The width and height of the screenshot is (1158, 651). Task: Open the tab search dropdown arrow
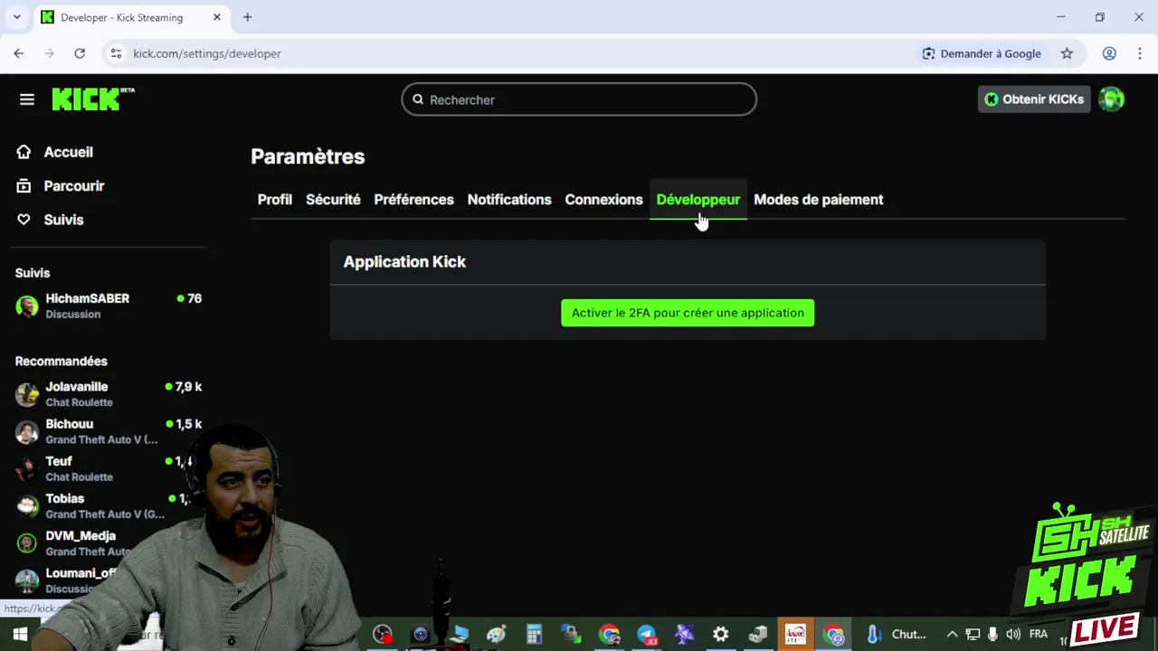point(16,17)
